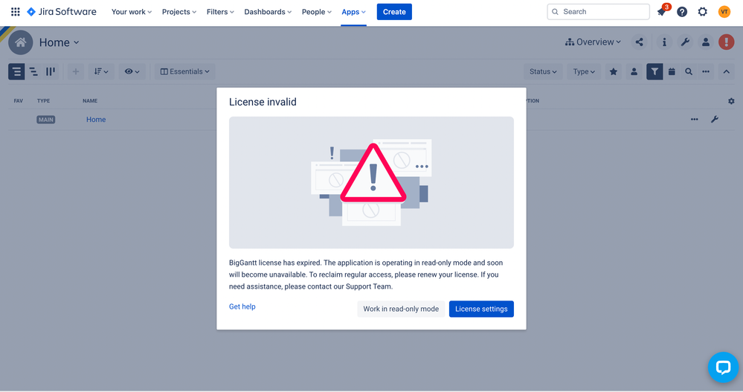
Task: Click the Home box round icon
Action: coord(20,42)
